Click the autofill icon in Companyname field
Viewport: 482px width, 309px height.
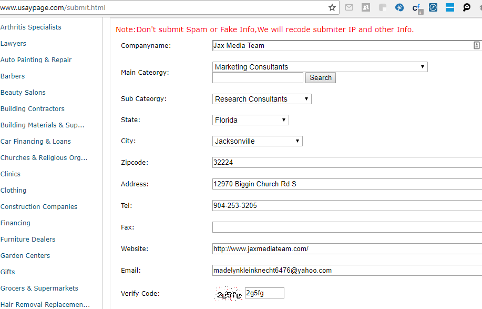[476, 46]
